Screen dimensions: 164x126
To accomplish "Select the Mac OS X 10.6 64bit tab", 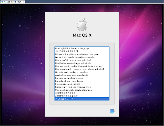I will (13, 2).
